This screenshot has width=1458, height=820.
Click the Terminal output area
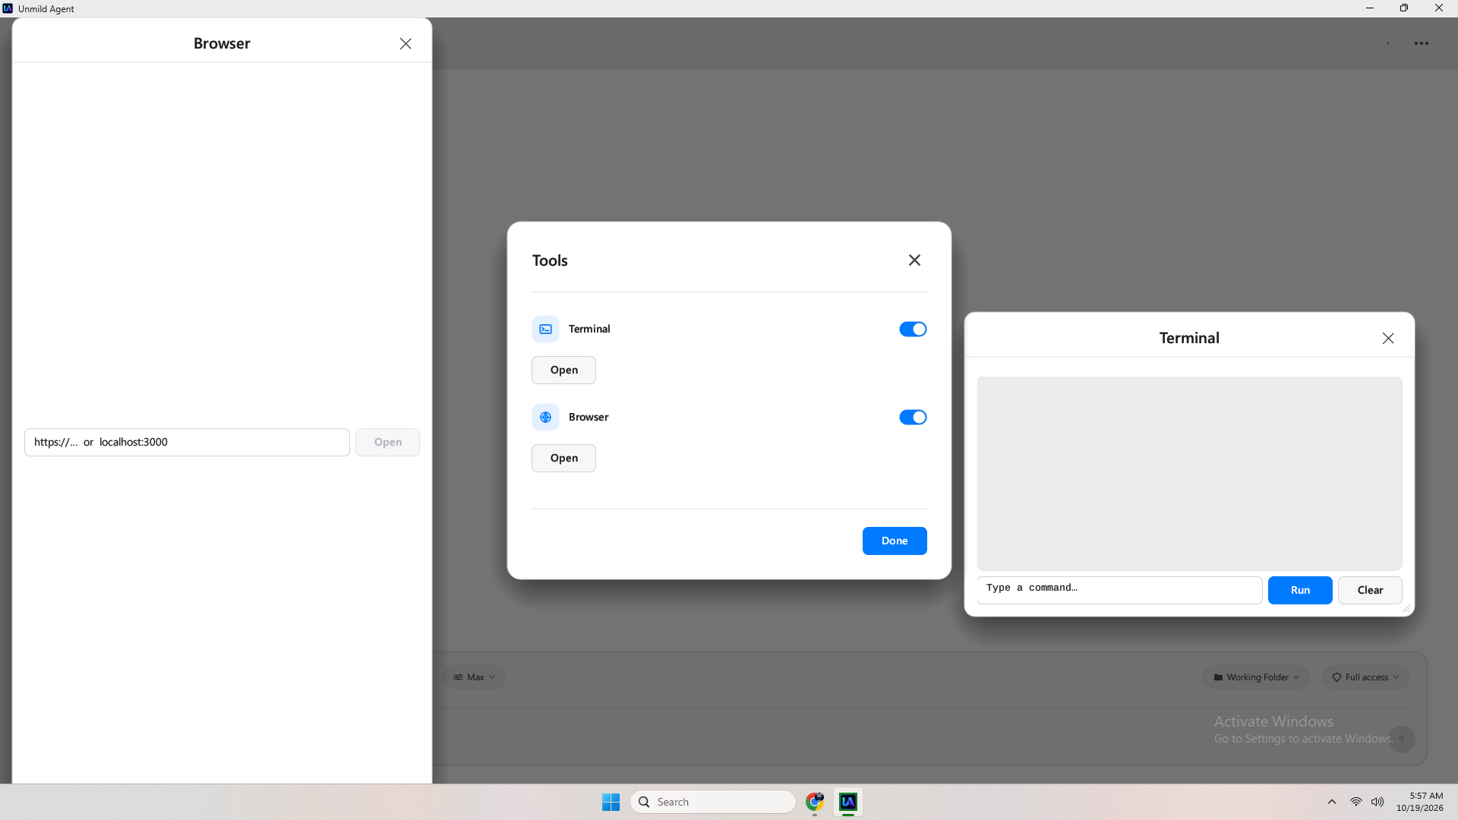tap(1189, 473)
